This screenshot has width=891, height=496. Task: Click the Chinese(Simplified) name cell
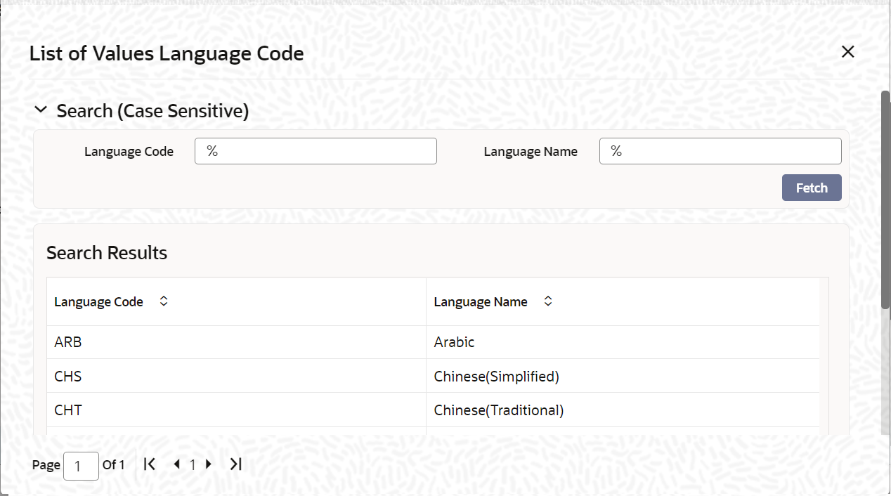pos(495,376)
